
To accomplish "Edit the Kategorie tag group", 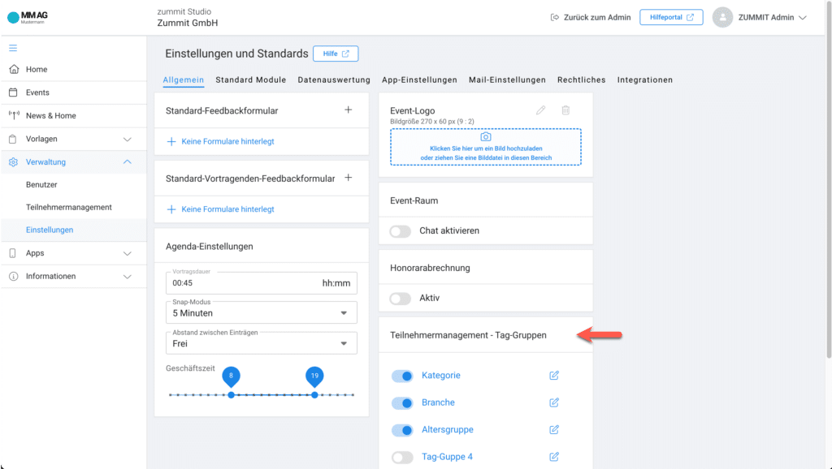I will pos(554,376).
